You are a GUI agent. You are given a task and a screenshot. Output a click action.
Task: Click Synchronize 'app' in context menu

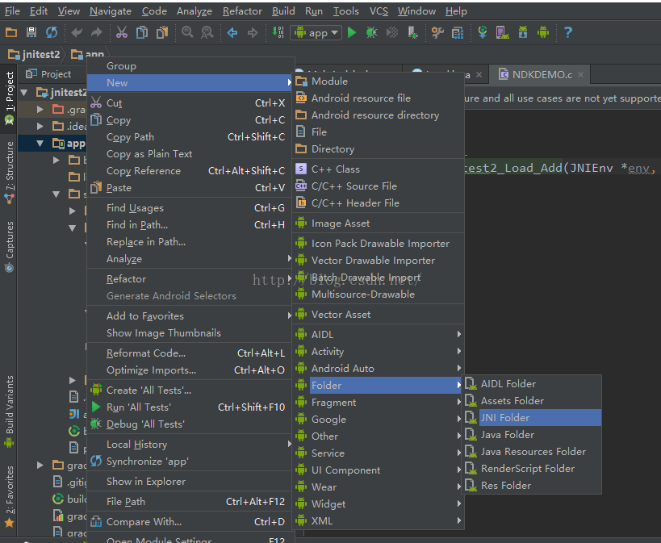[147, 462]
